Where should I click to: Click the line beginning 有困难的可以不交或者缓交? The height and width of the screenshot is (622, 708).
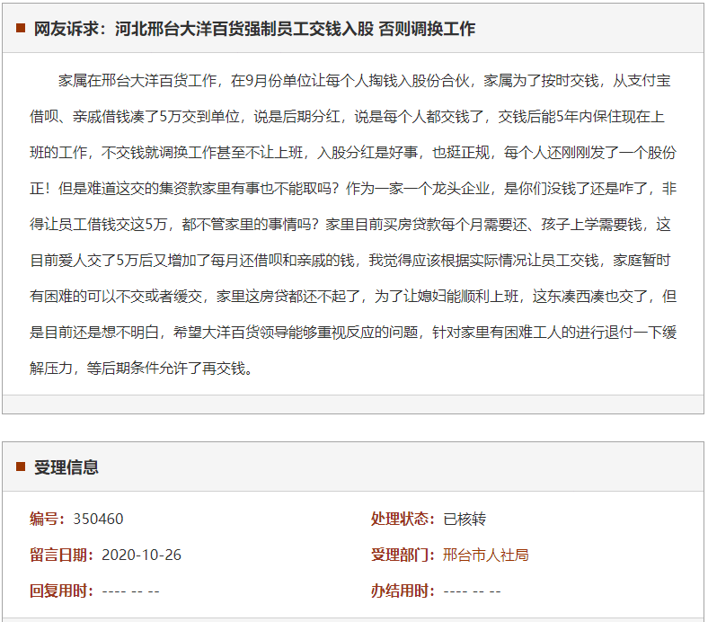click(x=353, y=297)
